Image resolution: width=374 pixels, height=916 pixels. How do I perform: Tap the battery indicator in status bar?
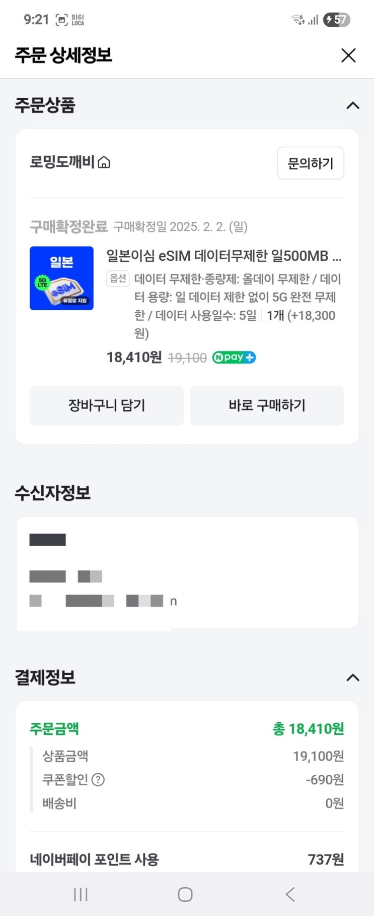[337, 20]
